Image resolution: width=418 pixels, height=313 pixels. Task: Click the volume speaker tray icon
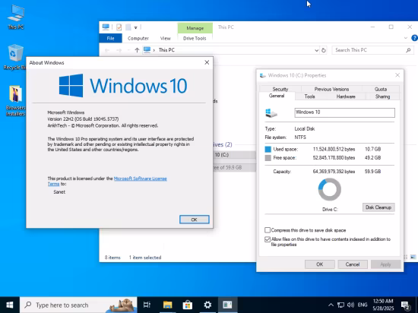pyautogui.click(x=350, y=305)
